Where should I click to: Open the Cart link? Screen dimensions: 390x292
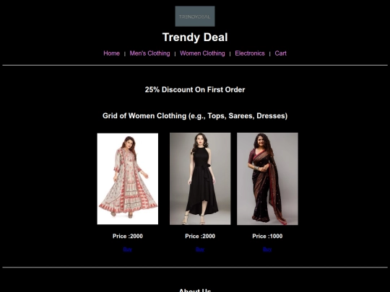click(280, 53)
